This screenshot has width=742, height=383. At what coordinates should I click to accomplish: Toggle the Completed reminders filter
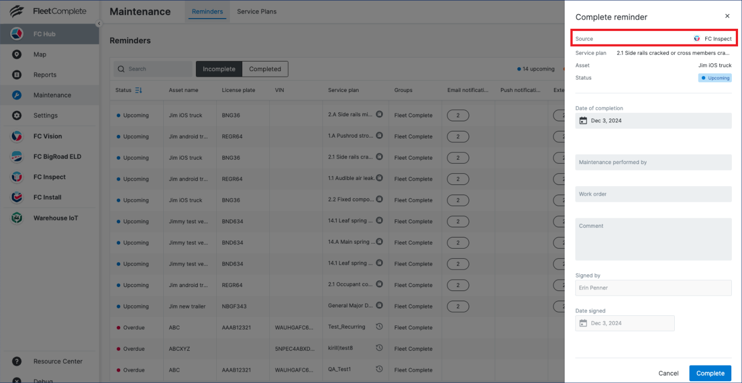265,69
